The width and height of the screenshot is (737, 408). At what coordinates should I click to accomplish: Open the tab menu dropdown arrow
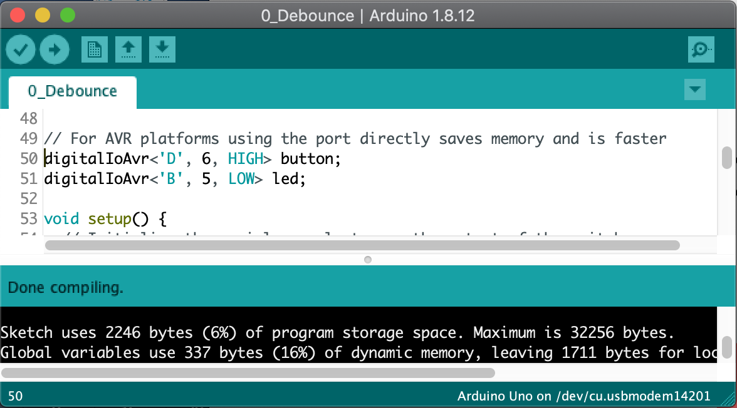[694, 89]
